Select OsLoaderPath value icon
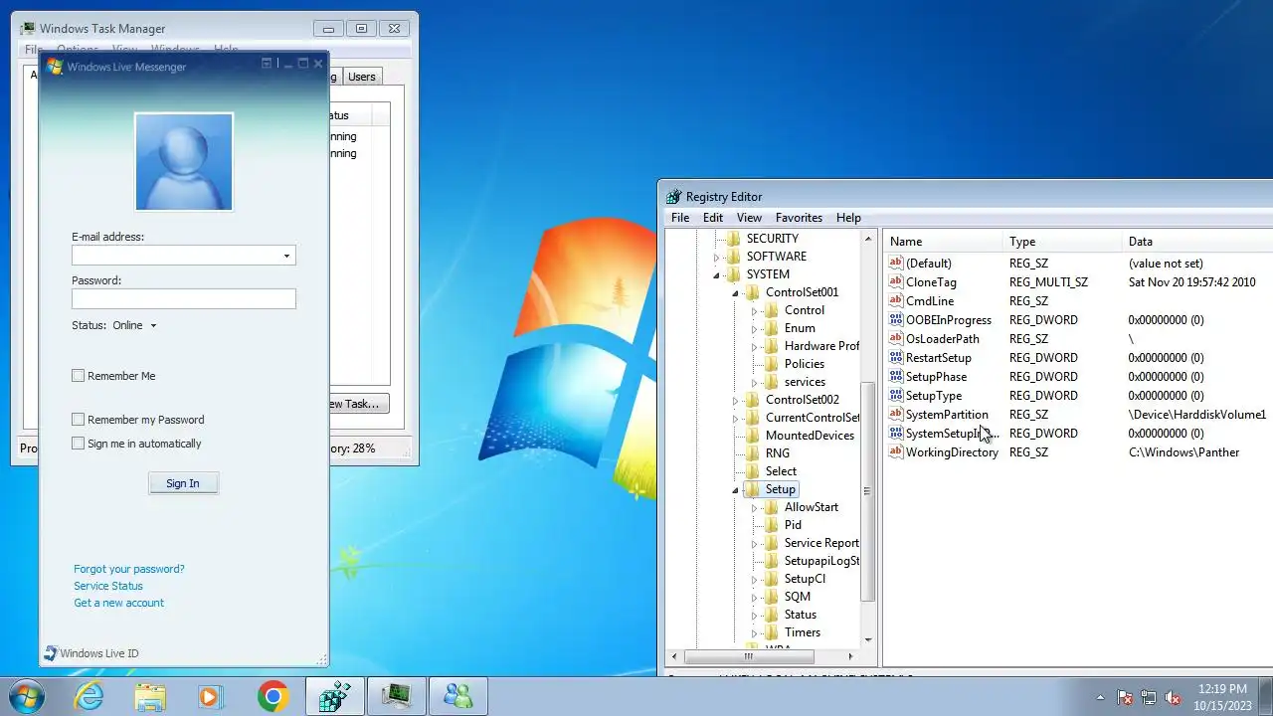Screen dimensions: 1273x716 pos(896,339)
